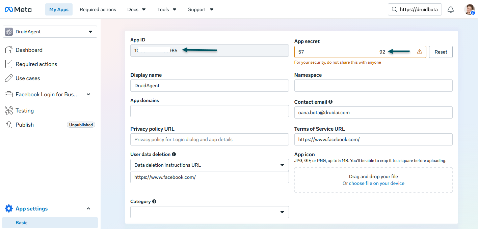This screenshot has height=229, width=478.
Task: Open Publish in sidebar
Action: (x=25, y=125)
